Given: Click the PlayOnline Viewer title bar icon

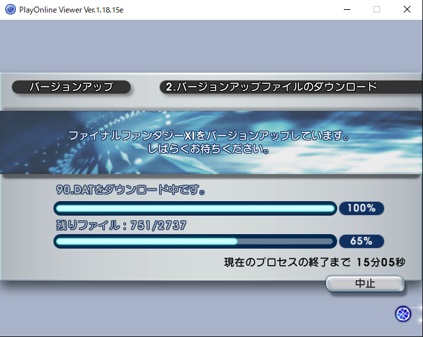Looking at the screenshot, I should [11, 10].
